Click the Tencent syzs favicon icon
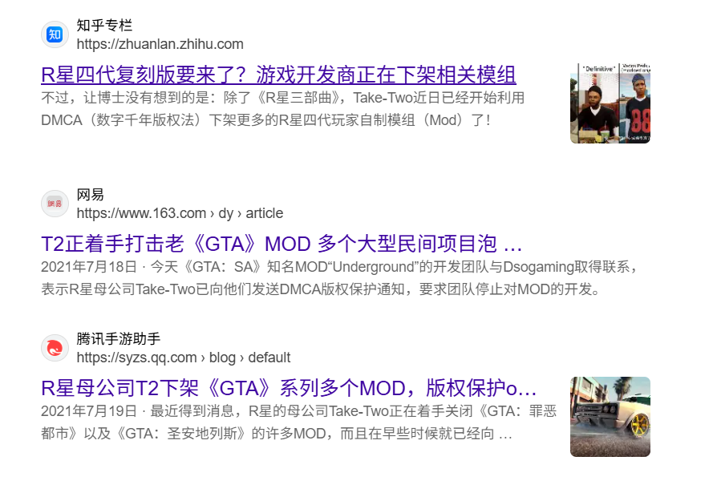 point(55,349)
